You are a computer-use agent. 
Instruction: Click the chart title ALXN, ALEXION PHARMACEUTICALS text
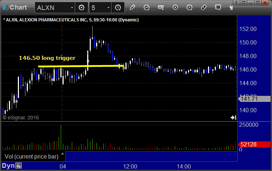click(71, 20)
